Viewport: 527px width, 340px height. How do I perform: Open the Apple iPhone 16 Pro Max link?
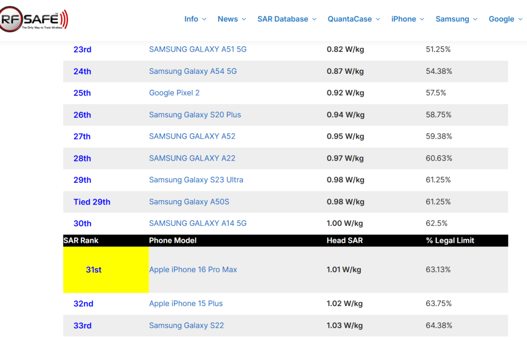coord(193,270)
